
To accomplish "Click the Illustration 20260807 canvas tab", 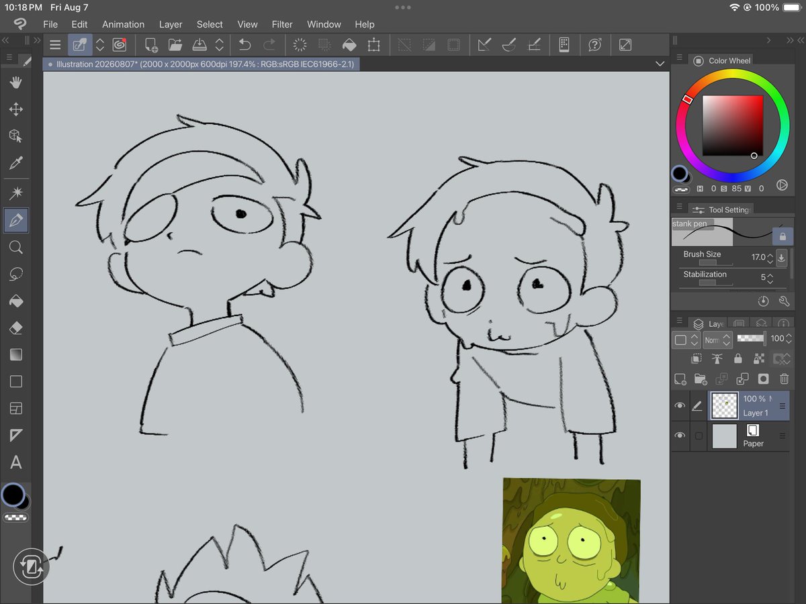I will (x=200, y=64).
